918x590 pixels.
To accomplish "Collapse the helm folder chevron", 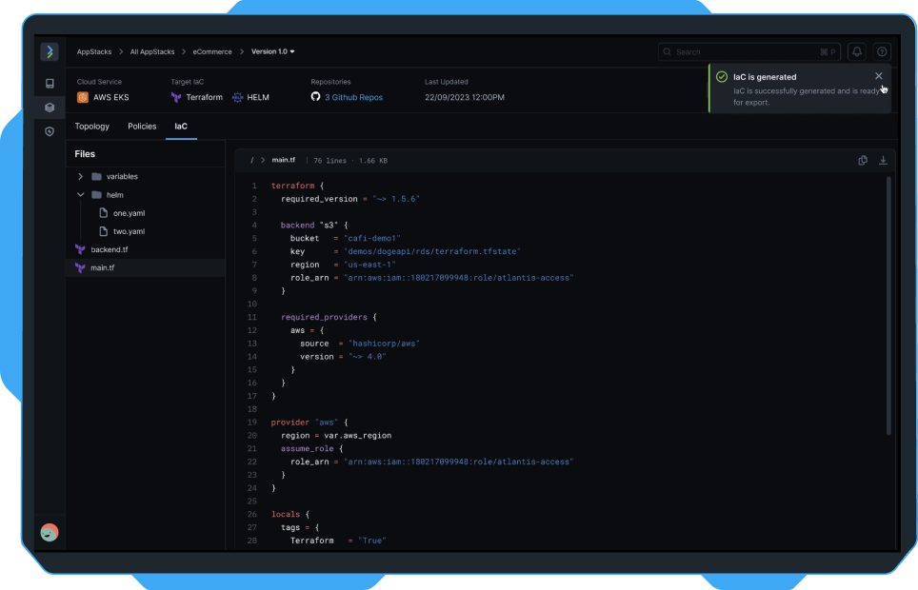I will [x=80, y=195].
